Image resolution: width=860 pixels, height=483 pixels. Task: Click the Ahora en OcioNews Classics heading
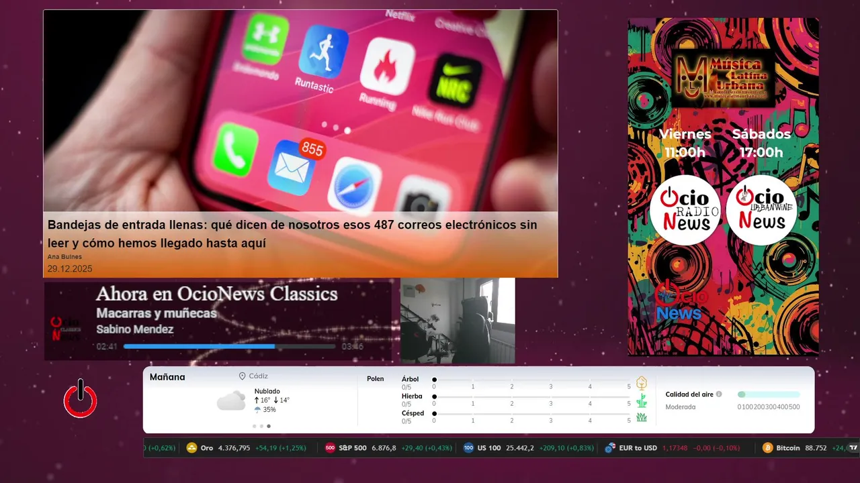pyautogui.click(x=217, y=294)
